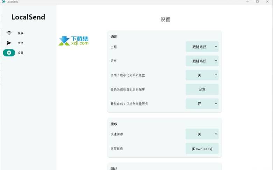The height and width of the screenshot is (170, 273).
Task: Maximize the LocalSend window
Action: (257, 1)
